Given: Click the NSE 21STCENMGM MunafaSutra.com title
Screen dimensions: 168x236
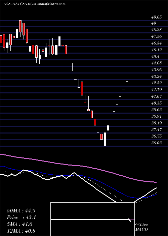Looking at the screenshot, I should click(34, 4).
